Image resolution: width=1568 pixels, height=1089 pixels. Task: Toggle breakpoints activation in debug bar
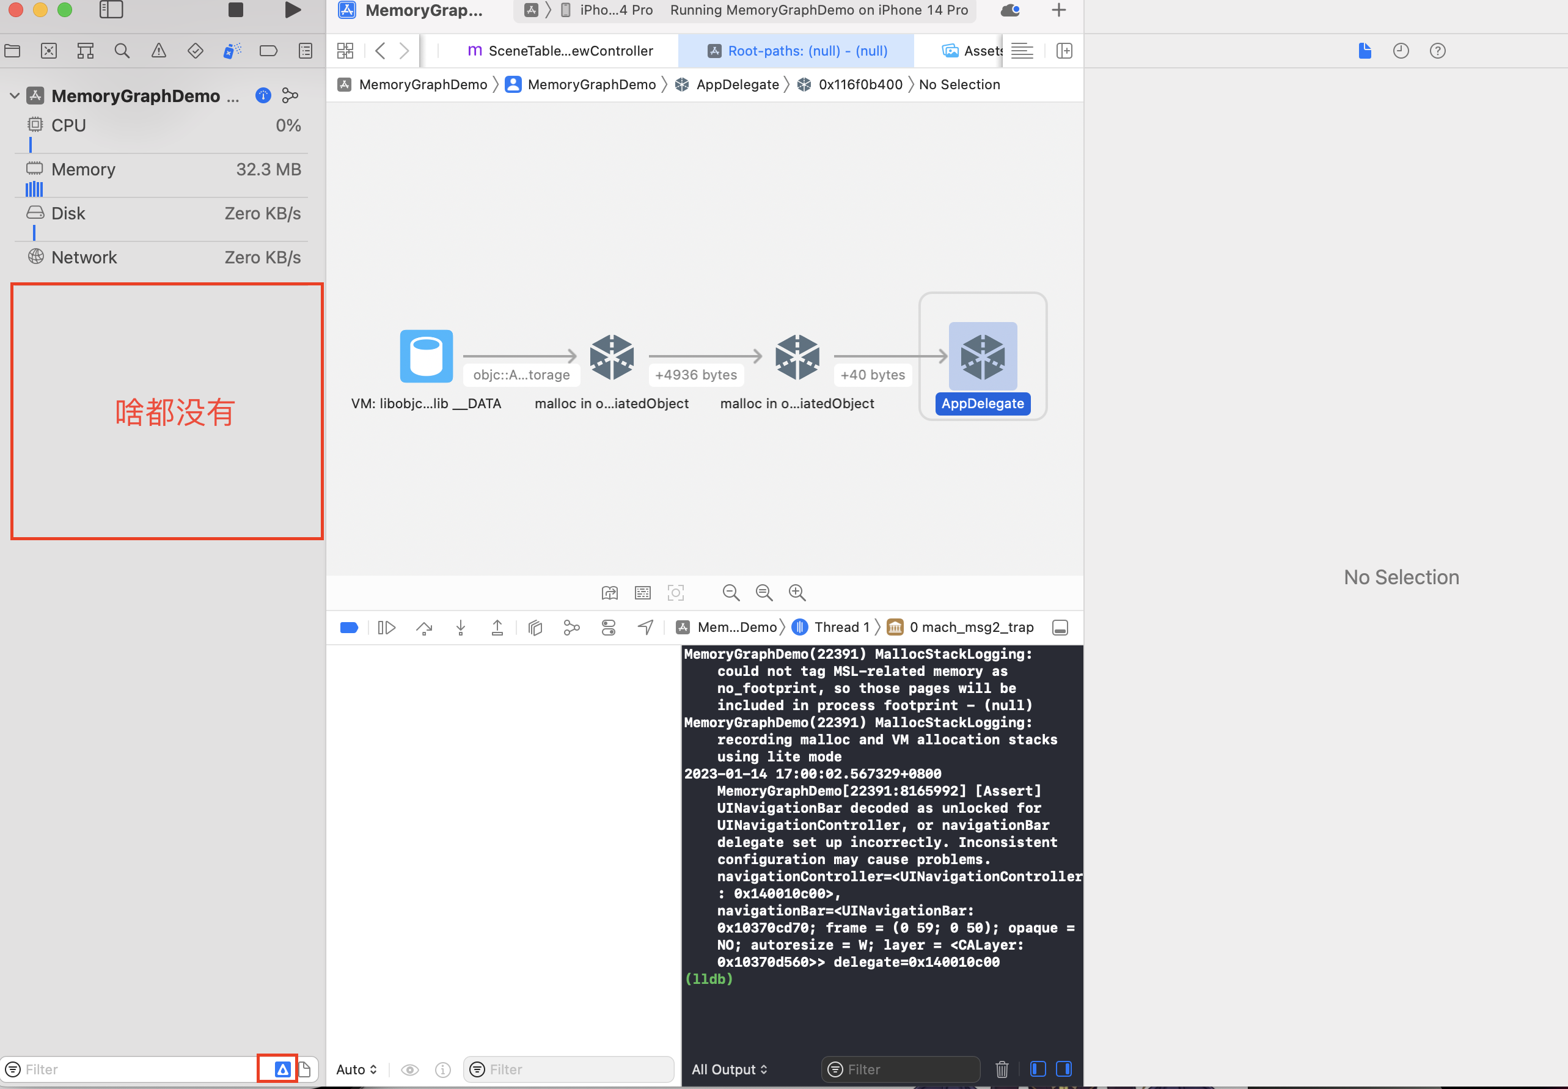[x=349, y=628]
